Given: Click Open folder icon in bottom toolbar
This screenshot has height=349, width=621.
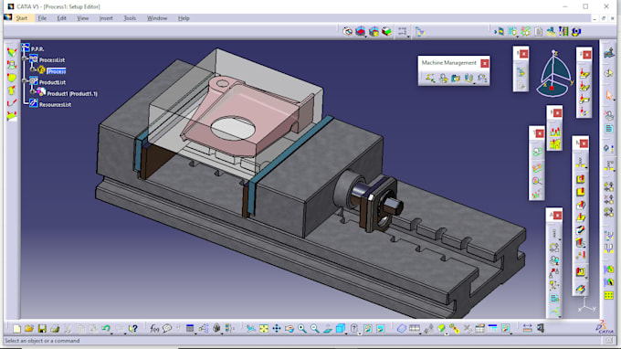Looking at the screenshot, I should click(29, 328).
